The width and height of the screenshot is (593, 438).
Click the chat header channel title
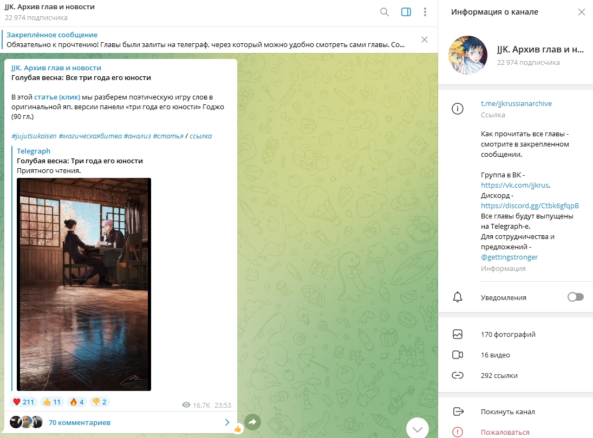click(49, 7)
